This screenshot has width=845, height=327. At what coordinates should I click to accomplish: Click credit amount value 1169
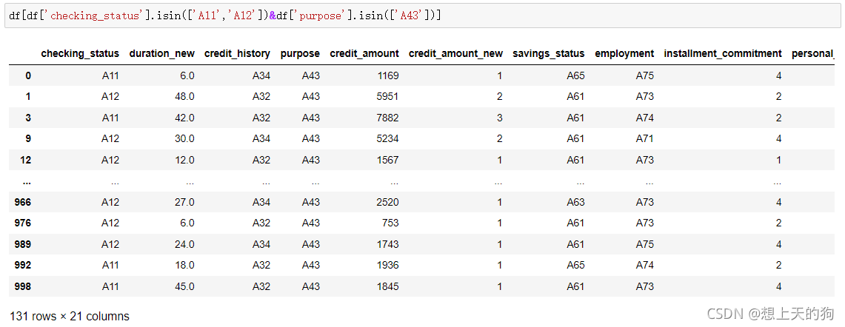(x=389, y=76)
